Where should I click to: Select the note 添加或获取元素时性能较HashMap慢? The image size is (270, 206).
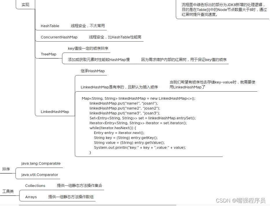(x=99, y=60)
